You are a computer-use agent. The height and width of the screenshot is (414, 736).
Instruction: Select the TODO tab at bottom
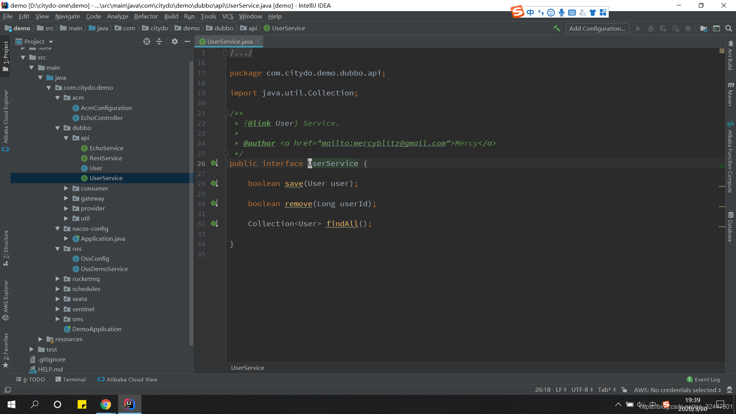pyautogui.click(x=31, y=379)
